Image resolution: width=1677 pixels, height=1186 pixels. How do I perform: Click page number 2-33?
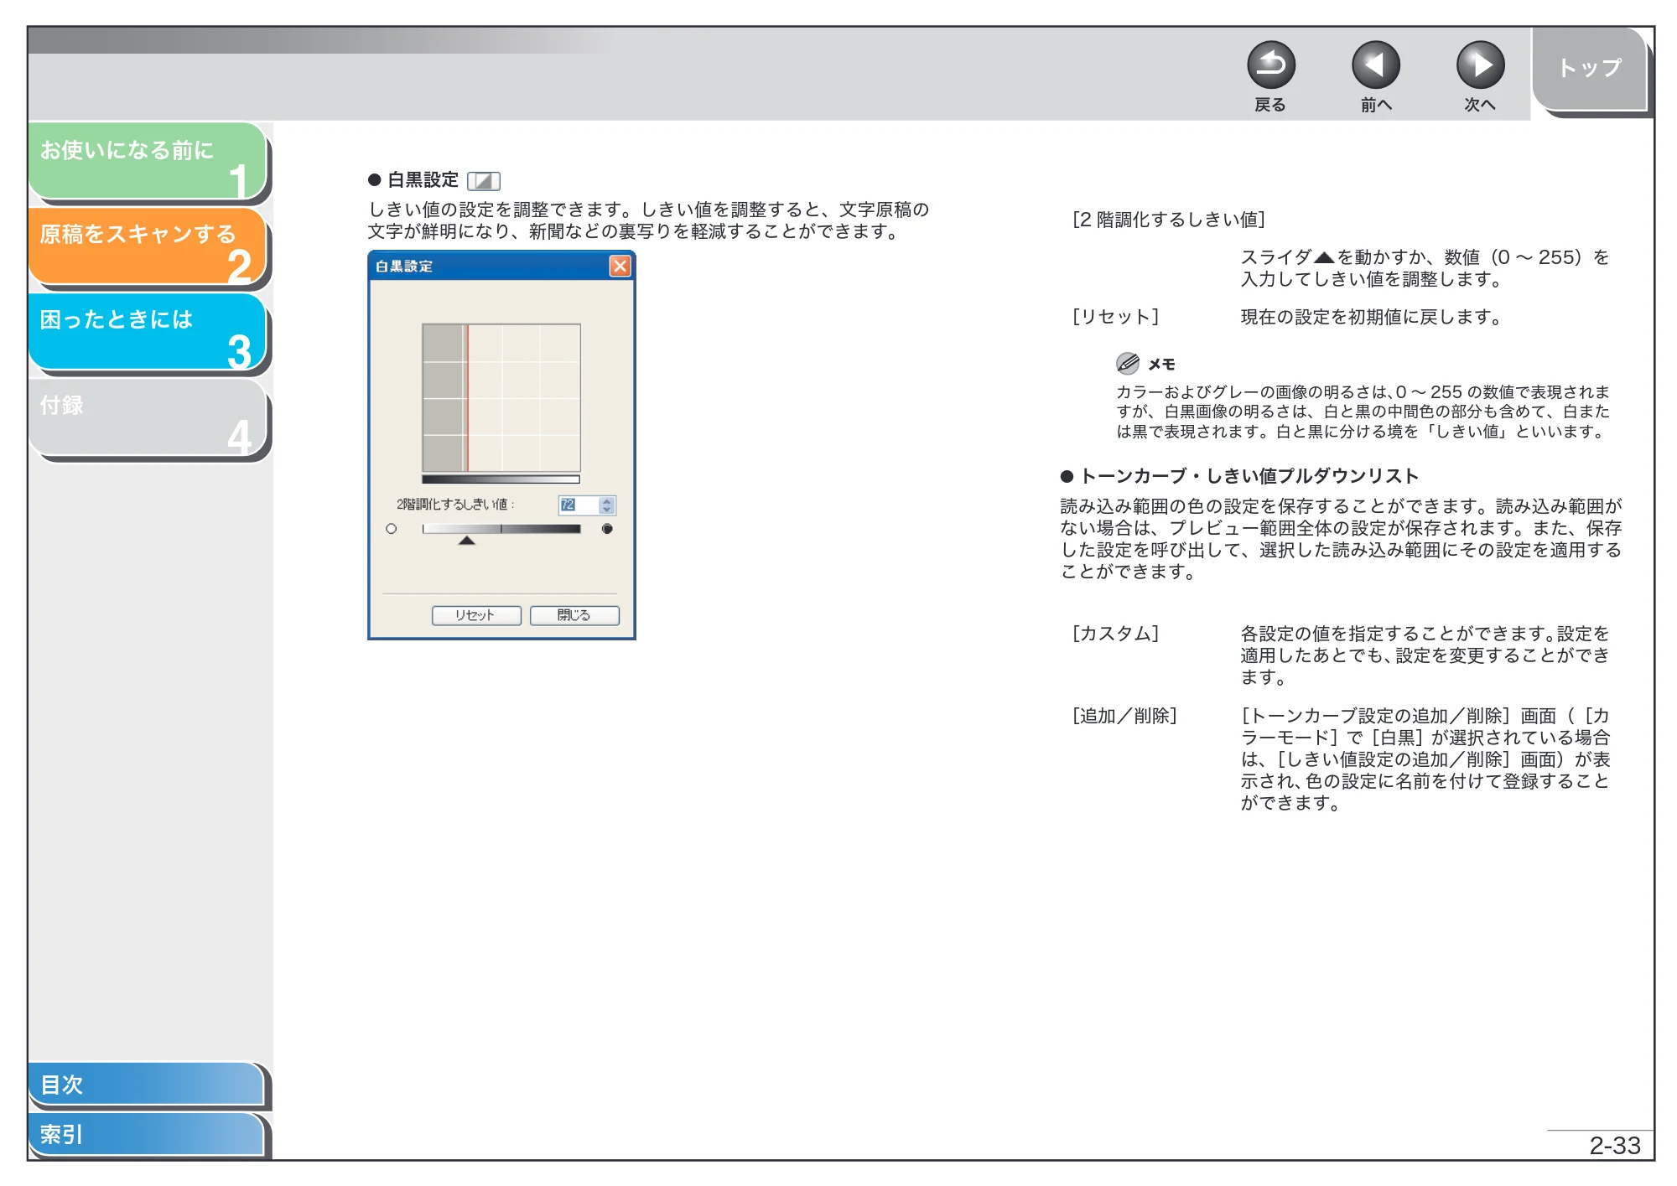pos(1614,1145)
